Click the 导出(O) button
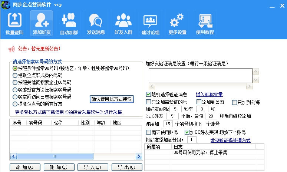This screenshot has width=287, height=172. pyautogui.click(x=127, y=167)
